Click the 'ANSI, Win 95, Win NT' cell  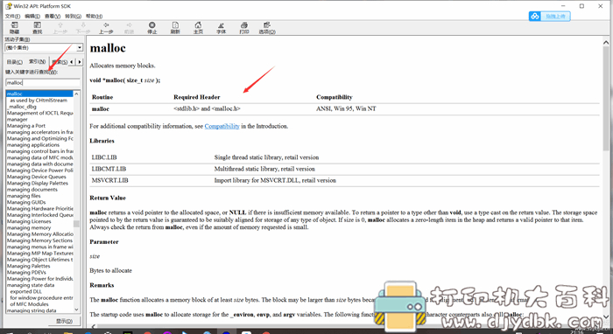point(346,109)
